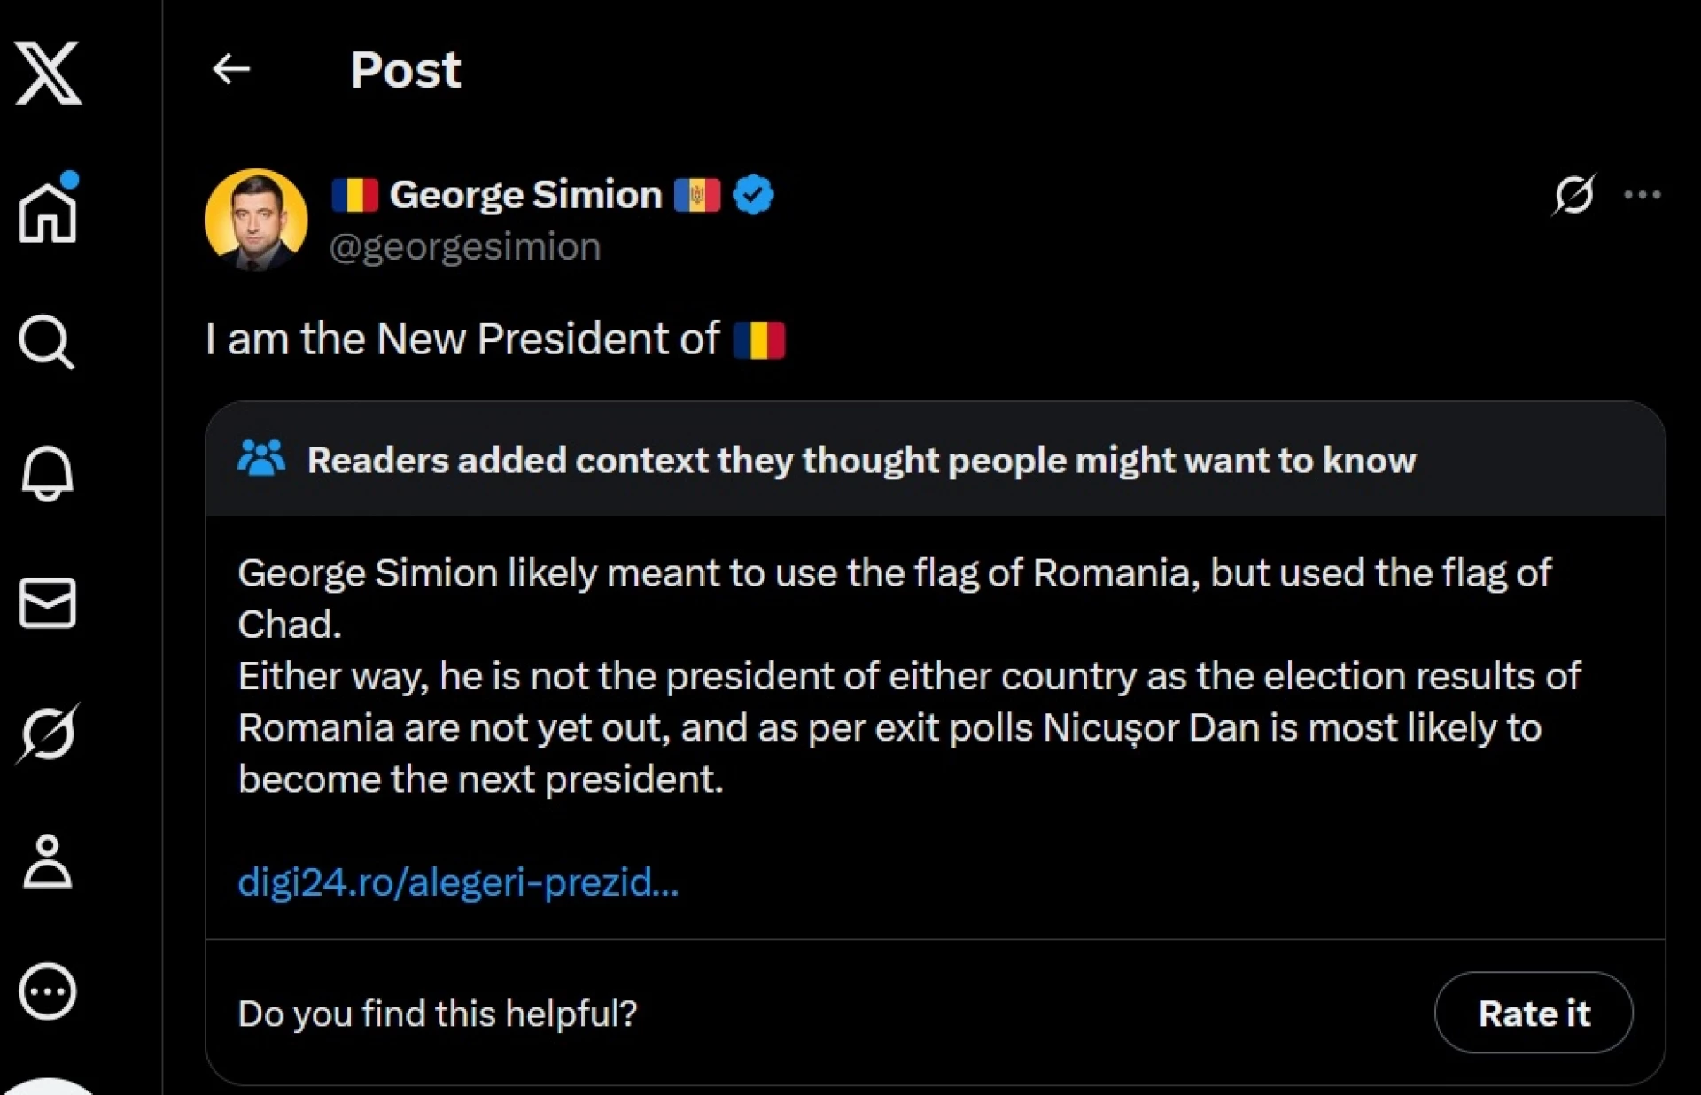
Task: Open Grok icon in left sidebar
Action: [47, 734]
